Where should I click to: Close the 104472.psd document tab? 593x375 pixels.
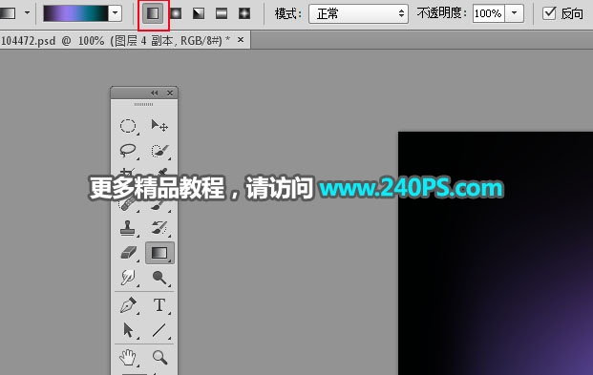(241, 40)
